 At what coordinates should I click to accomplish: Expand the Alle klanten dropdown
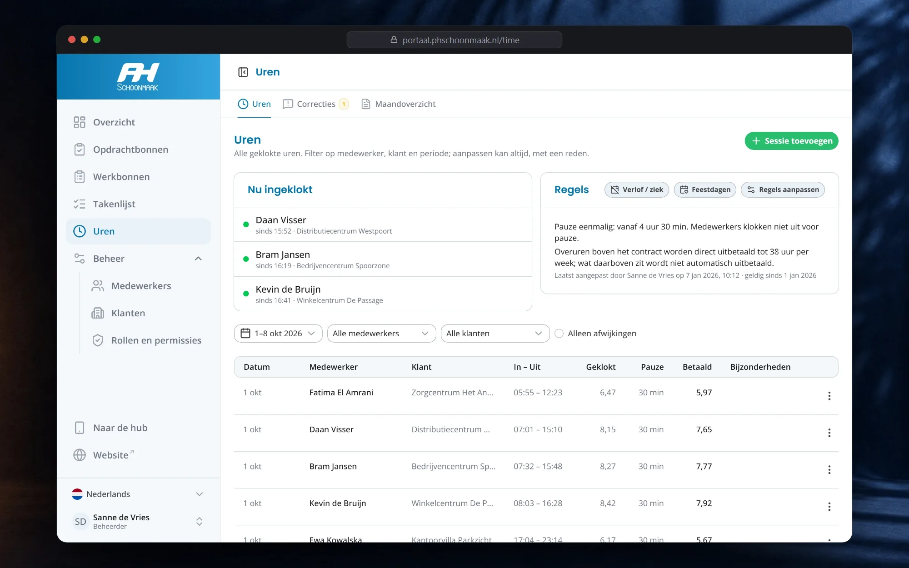495,334
